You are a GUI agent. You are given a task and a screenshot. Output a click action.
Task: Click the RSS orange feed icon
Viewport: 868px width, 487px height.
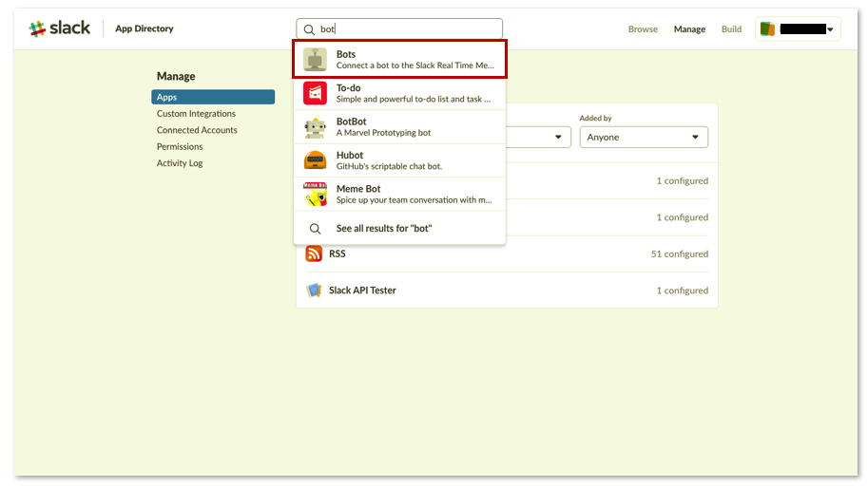(314, 253)
